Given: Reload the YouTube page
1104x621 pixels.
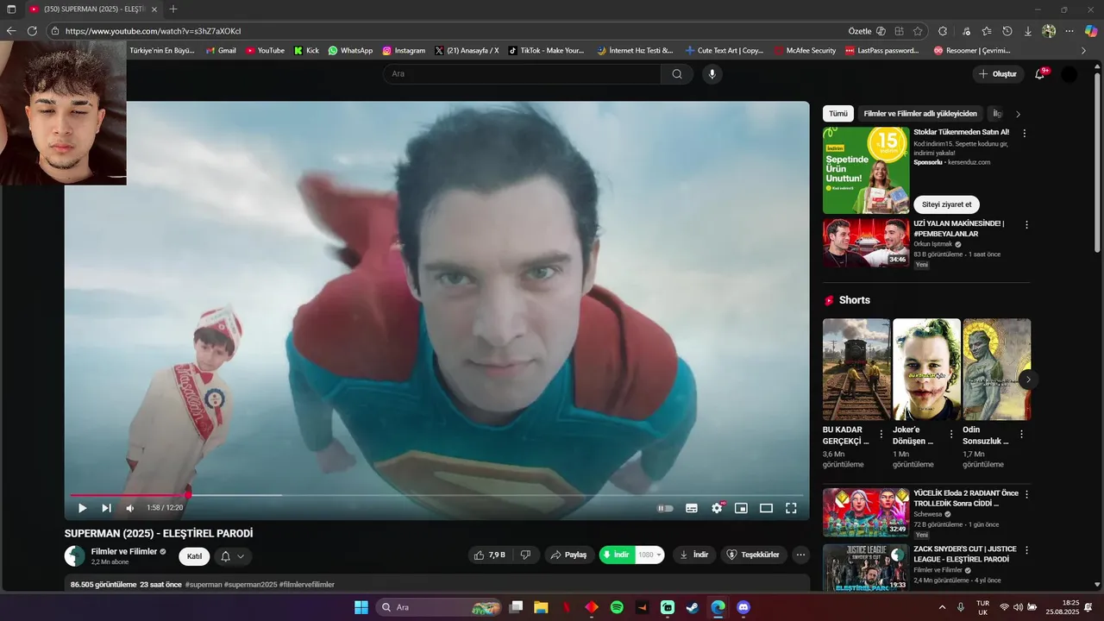Looking at the screenshot, I should tap(32, 31).
